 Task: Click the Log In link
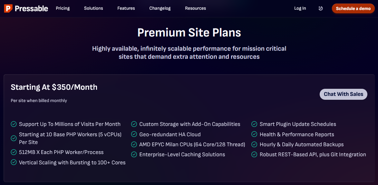click(x=300, y=8)
